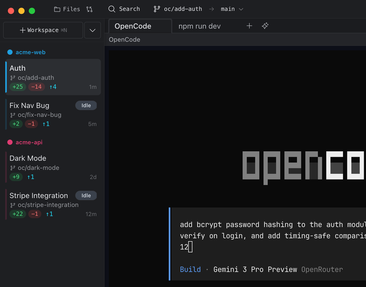This screenshot has width=366, height=287.
Task: Open the Fix Nav Bug workspace
Action: (x=53, y=114)
